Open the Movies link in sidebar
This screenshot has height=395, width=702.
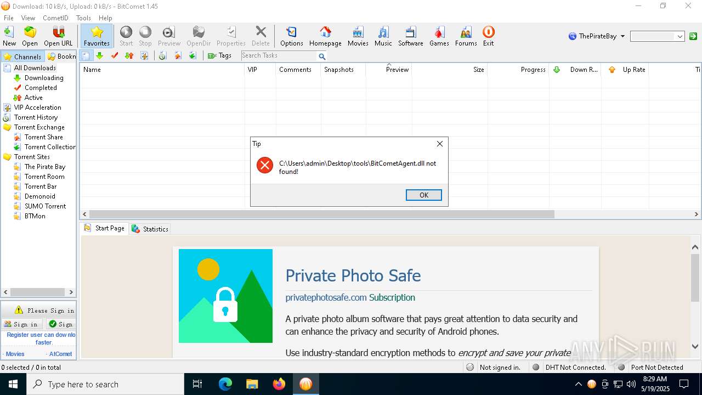pyautogui.click(x=15, y=354)
